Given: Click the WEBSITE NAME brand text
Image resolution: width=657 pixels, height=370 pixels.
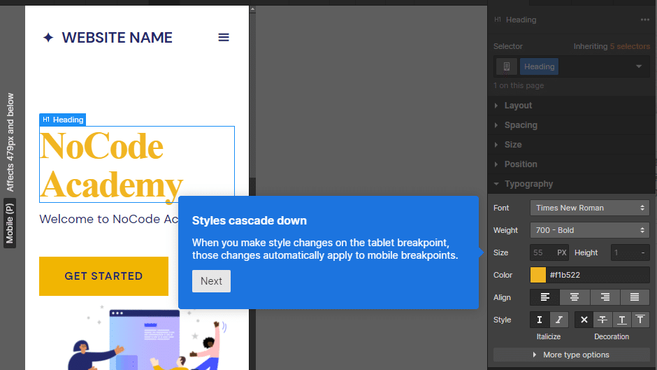Looking at the screenshot, I should [117, 38].
